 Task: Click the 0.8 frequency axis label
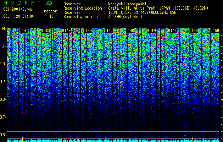tap(3, 99)
